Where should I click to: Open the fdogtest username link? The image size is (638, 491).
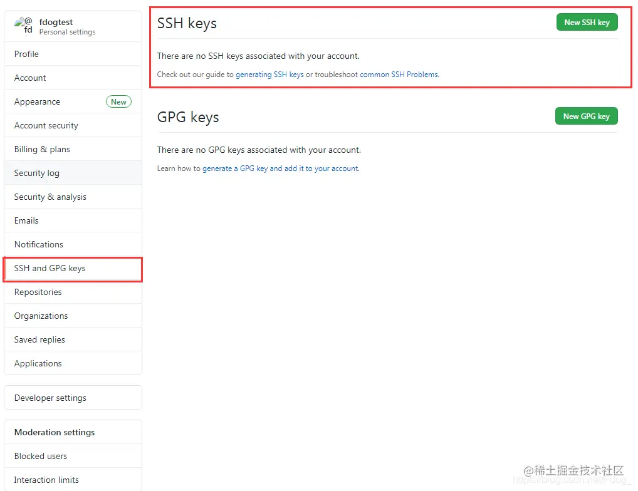coord(56,22)
